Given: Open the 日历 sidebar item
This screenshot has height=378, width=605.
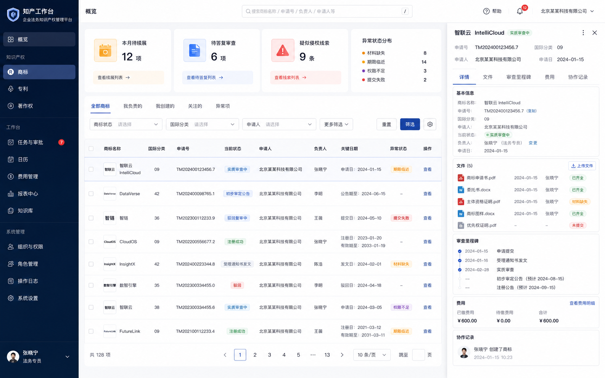Looking at the screenshot, I should 39,159.
